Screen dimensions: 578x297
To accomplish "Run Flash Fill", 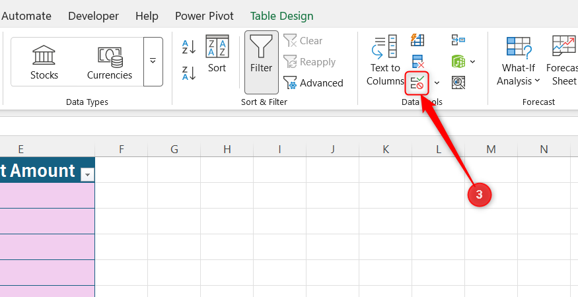I will [x=417, y=40].
